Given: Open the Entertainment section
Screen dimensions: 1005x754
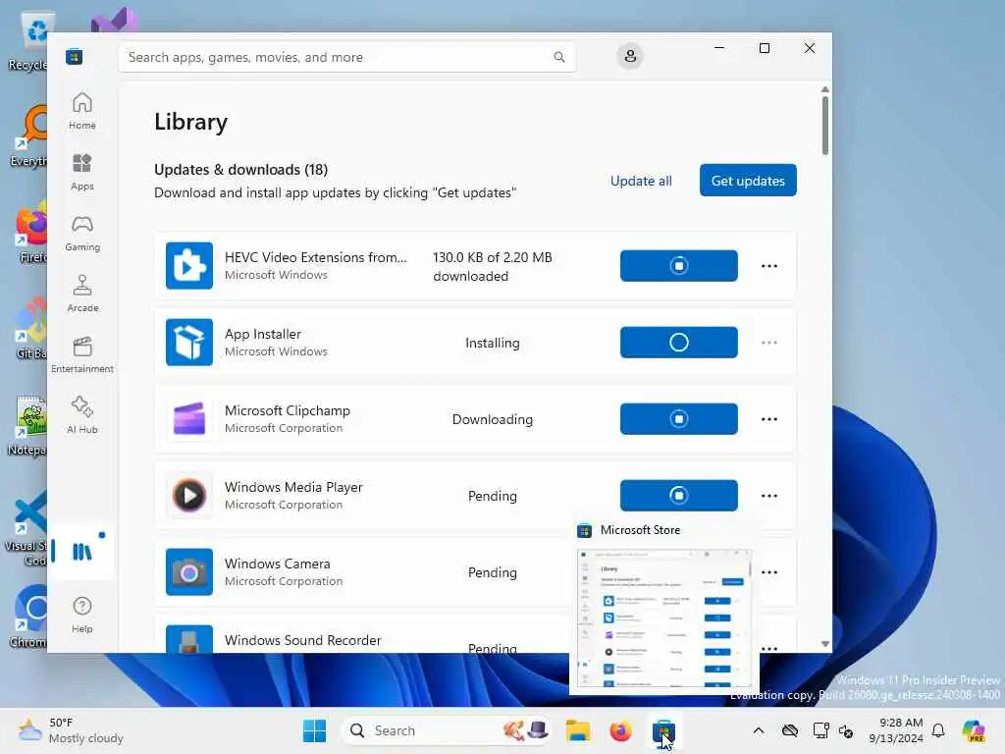Looking at the screenshot, I should point(82,354).
